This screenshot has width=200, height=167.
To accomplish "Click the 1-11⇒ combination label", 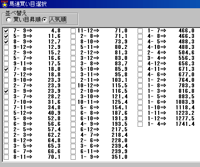I will (157, 113).
